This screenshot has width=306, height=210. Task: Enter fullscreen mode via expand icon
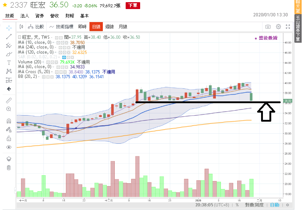click(x=288, y=27)
